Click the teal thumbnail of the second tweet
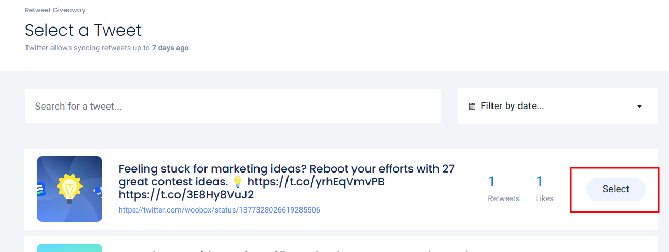The height and width of the screenshot is (252, 669). pos(70,248)
